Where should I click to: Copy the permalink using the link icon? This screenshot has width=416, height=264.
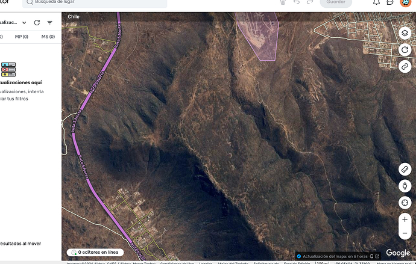(x=405, y=66)
